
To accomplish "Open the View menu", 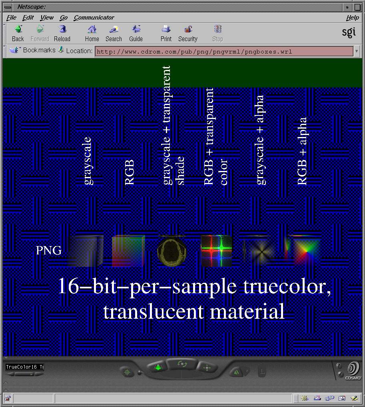I will (47, 18).
